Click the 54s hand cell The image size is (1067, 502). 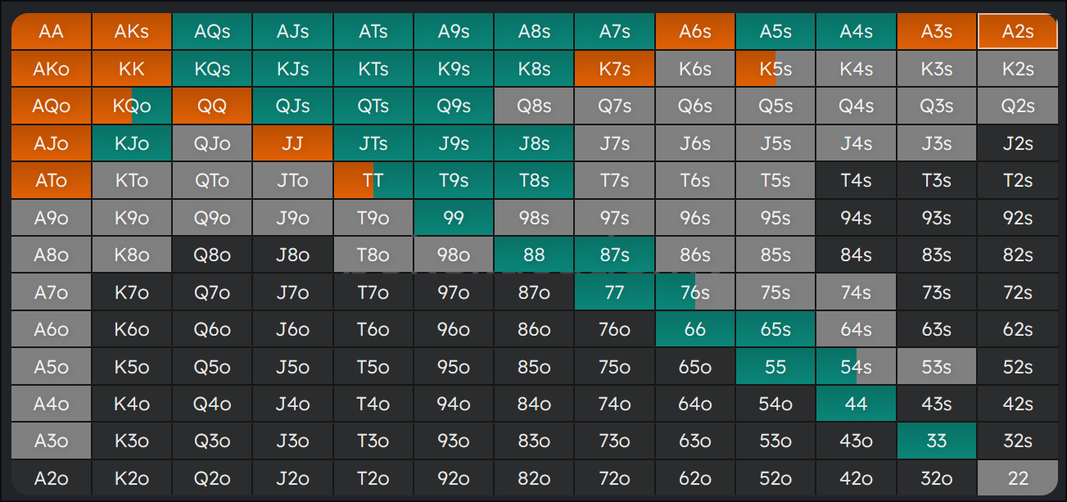click(x=856, y=367)
